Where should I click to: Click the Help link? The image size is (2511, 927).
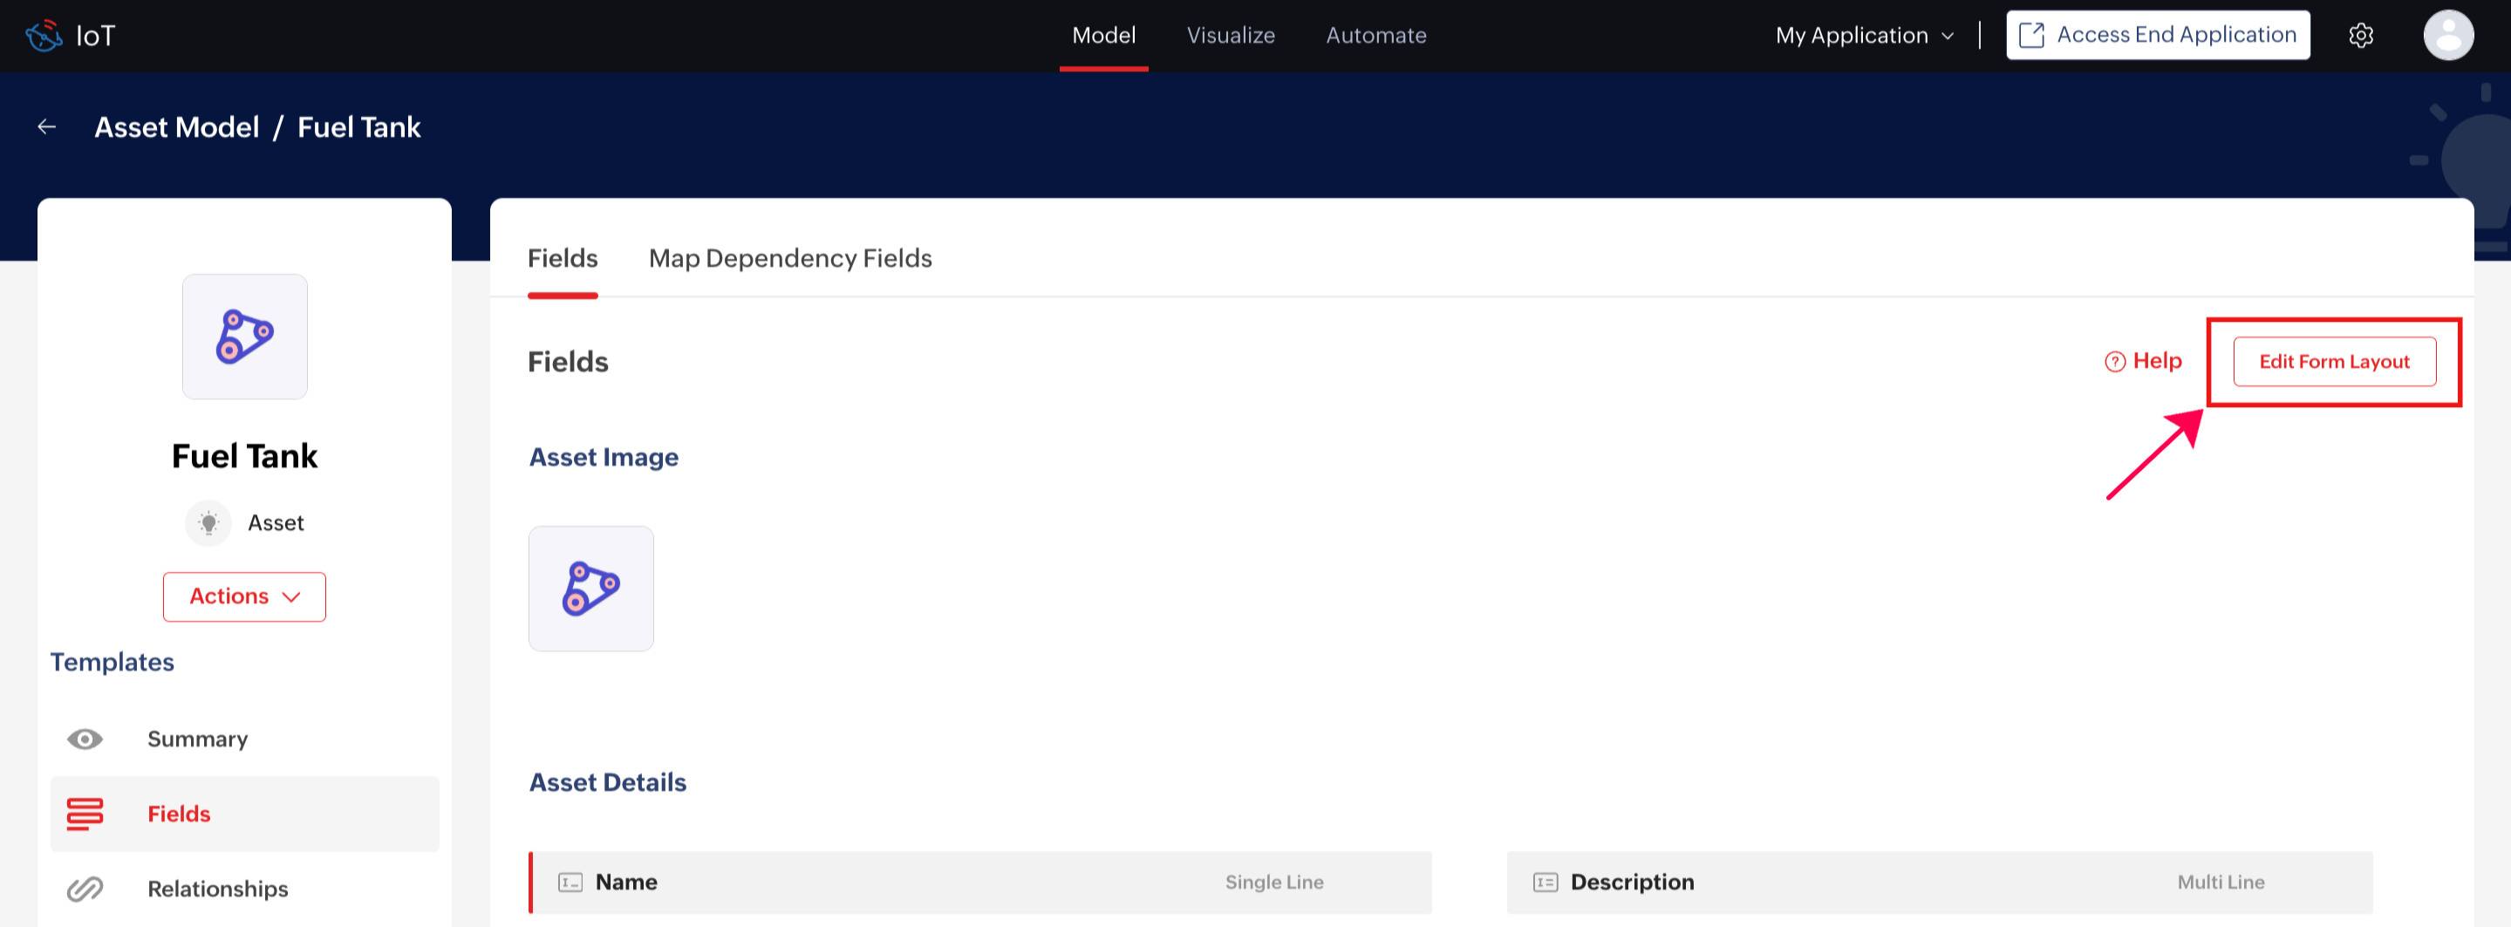pyautogui.click(x=2143, y=362)
